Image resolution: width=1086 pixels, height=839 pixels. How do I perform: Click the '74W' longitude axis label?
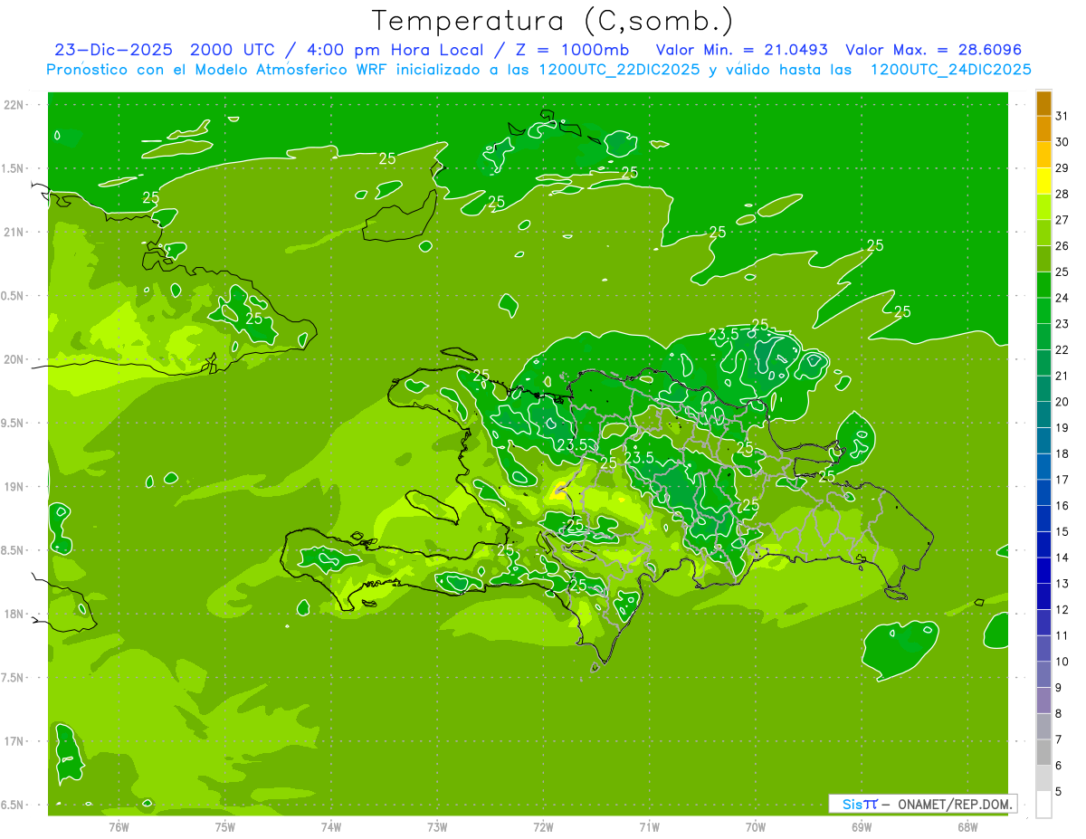point(330,827)
